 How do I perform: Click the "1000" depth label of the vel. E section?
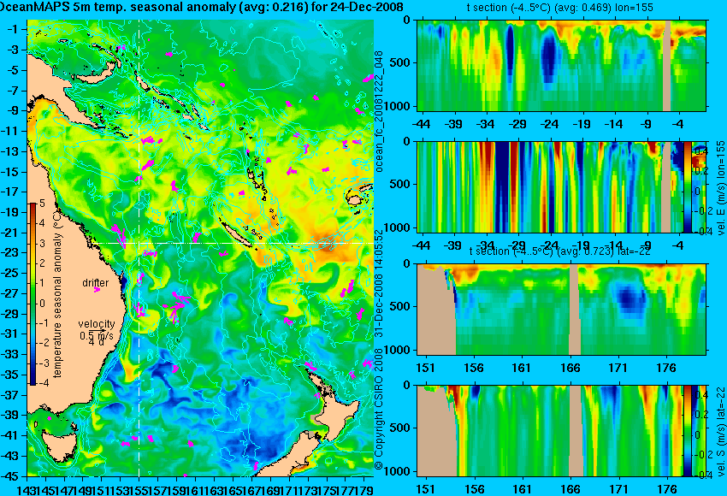click(399, 227)
